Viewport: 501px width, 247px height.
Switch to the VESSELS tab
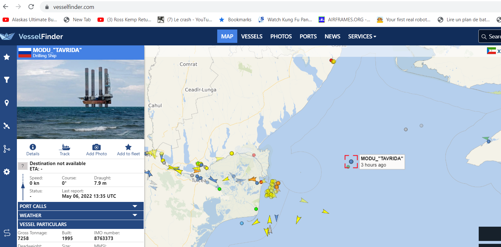(x=252, y=37)
